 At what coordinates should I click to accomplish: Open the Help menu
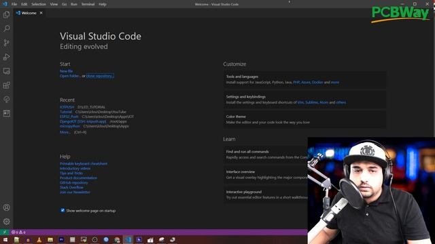103,4
